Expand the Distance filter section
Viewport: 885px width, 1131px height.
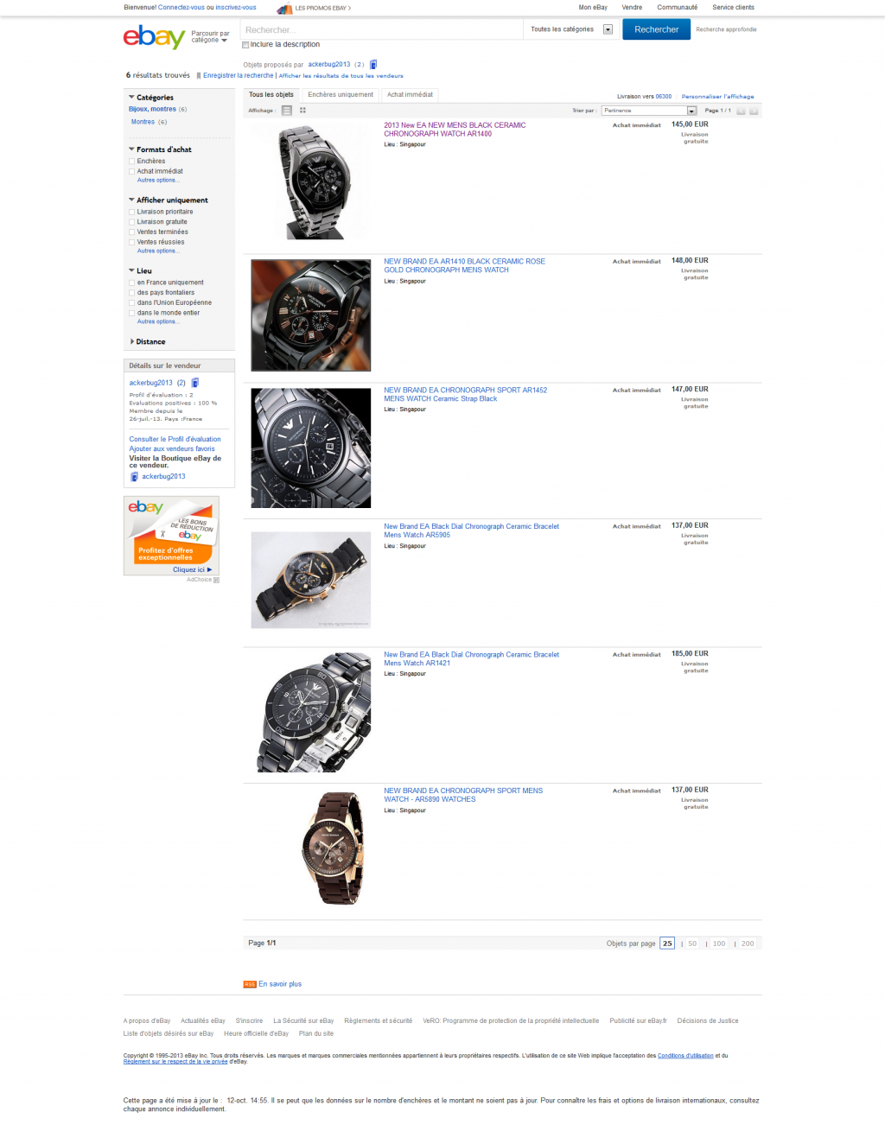click(148, 342)
